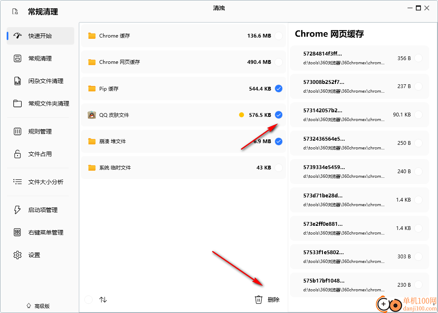Click the 490.4 MB size value
The height and width of the screenshot is (313, 438).
point(259,62)
